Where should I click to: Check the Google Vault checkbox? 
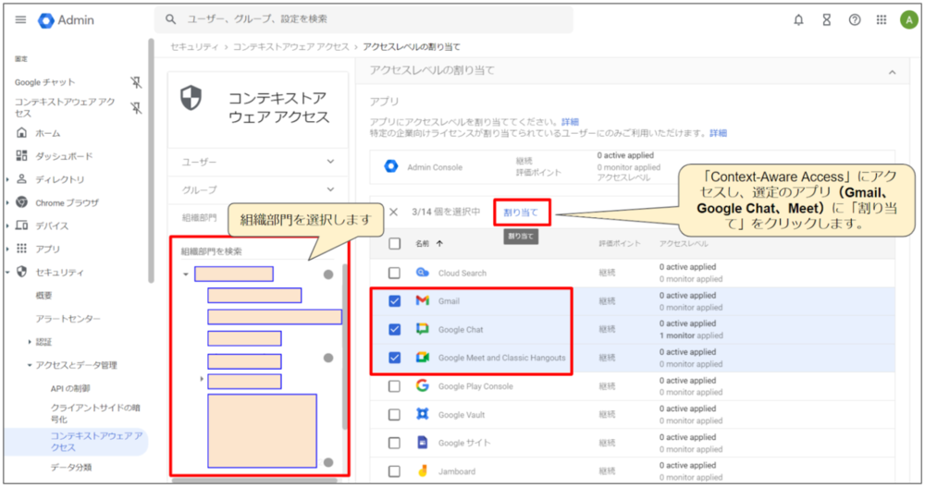click(395, 415)
